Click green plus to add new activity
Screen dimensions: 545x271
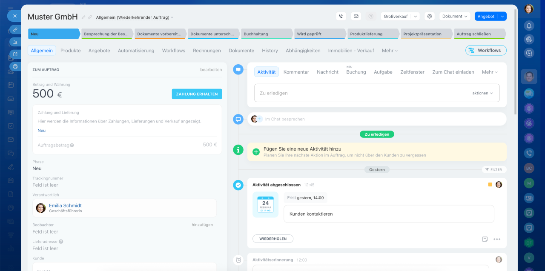coord(256,152)
